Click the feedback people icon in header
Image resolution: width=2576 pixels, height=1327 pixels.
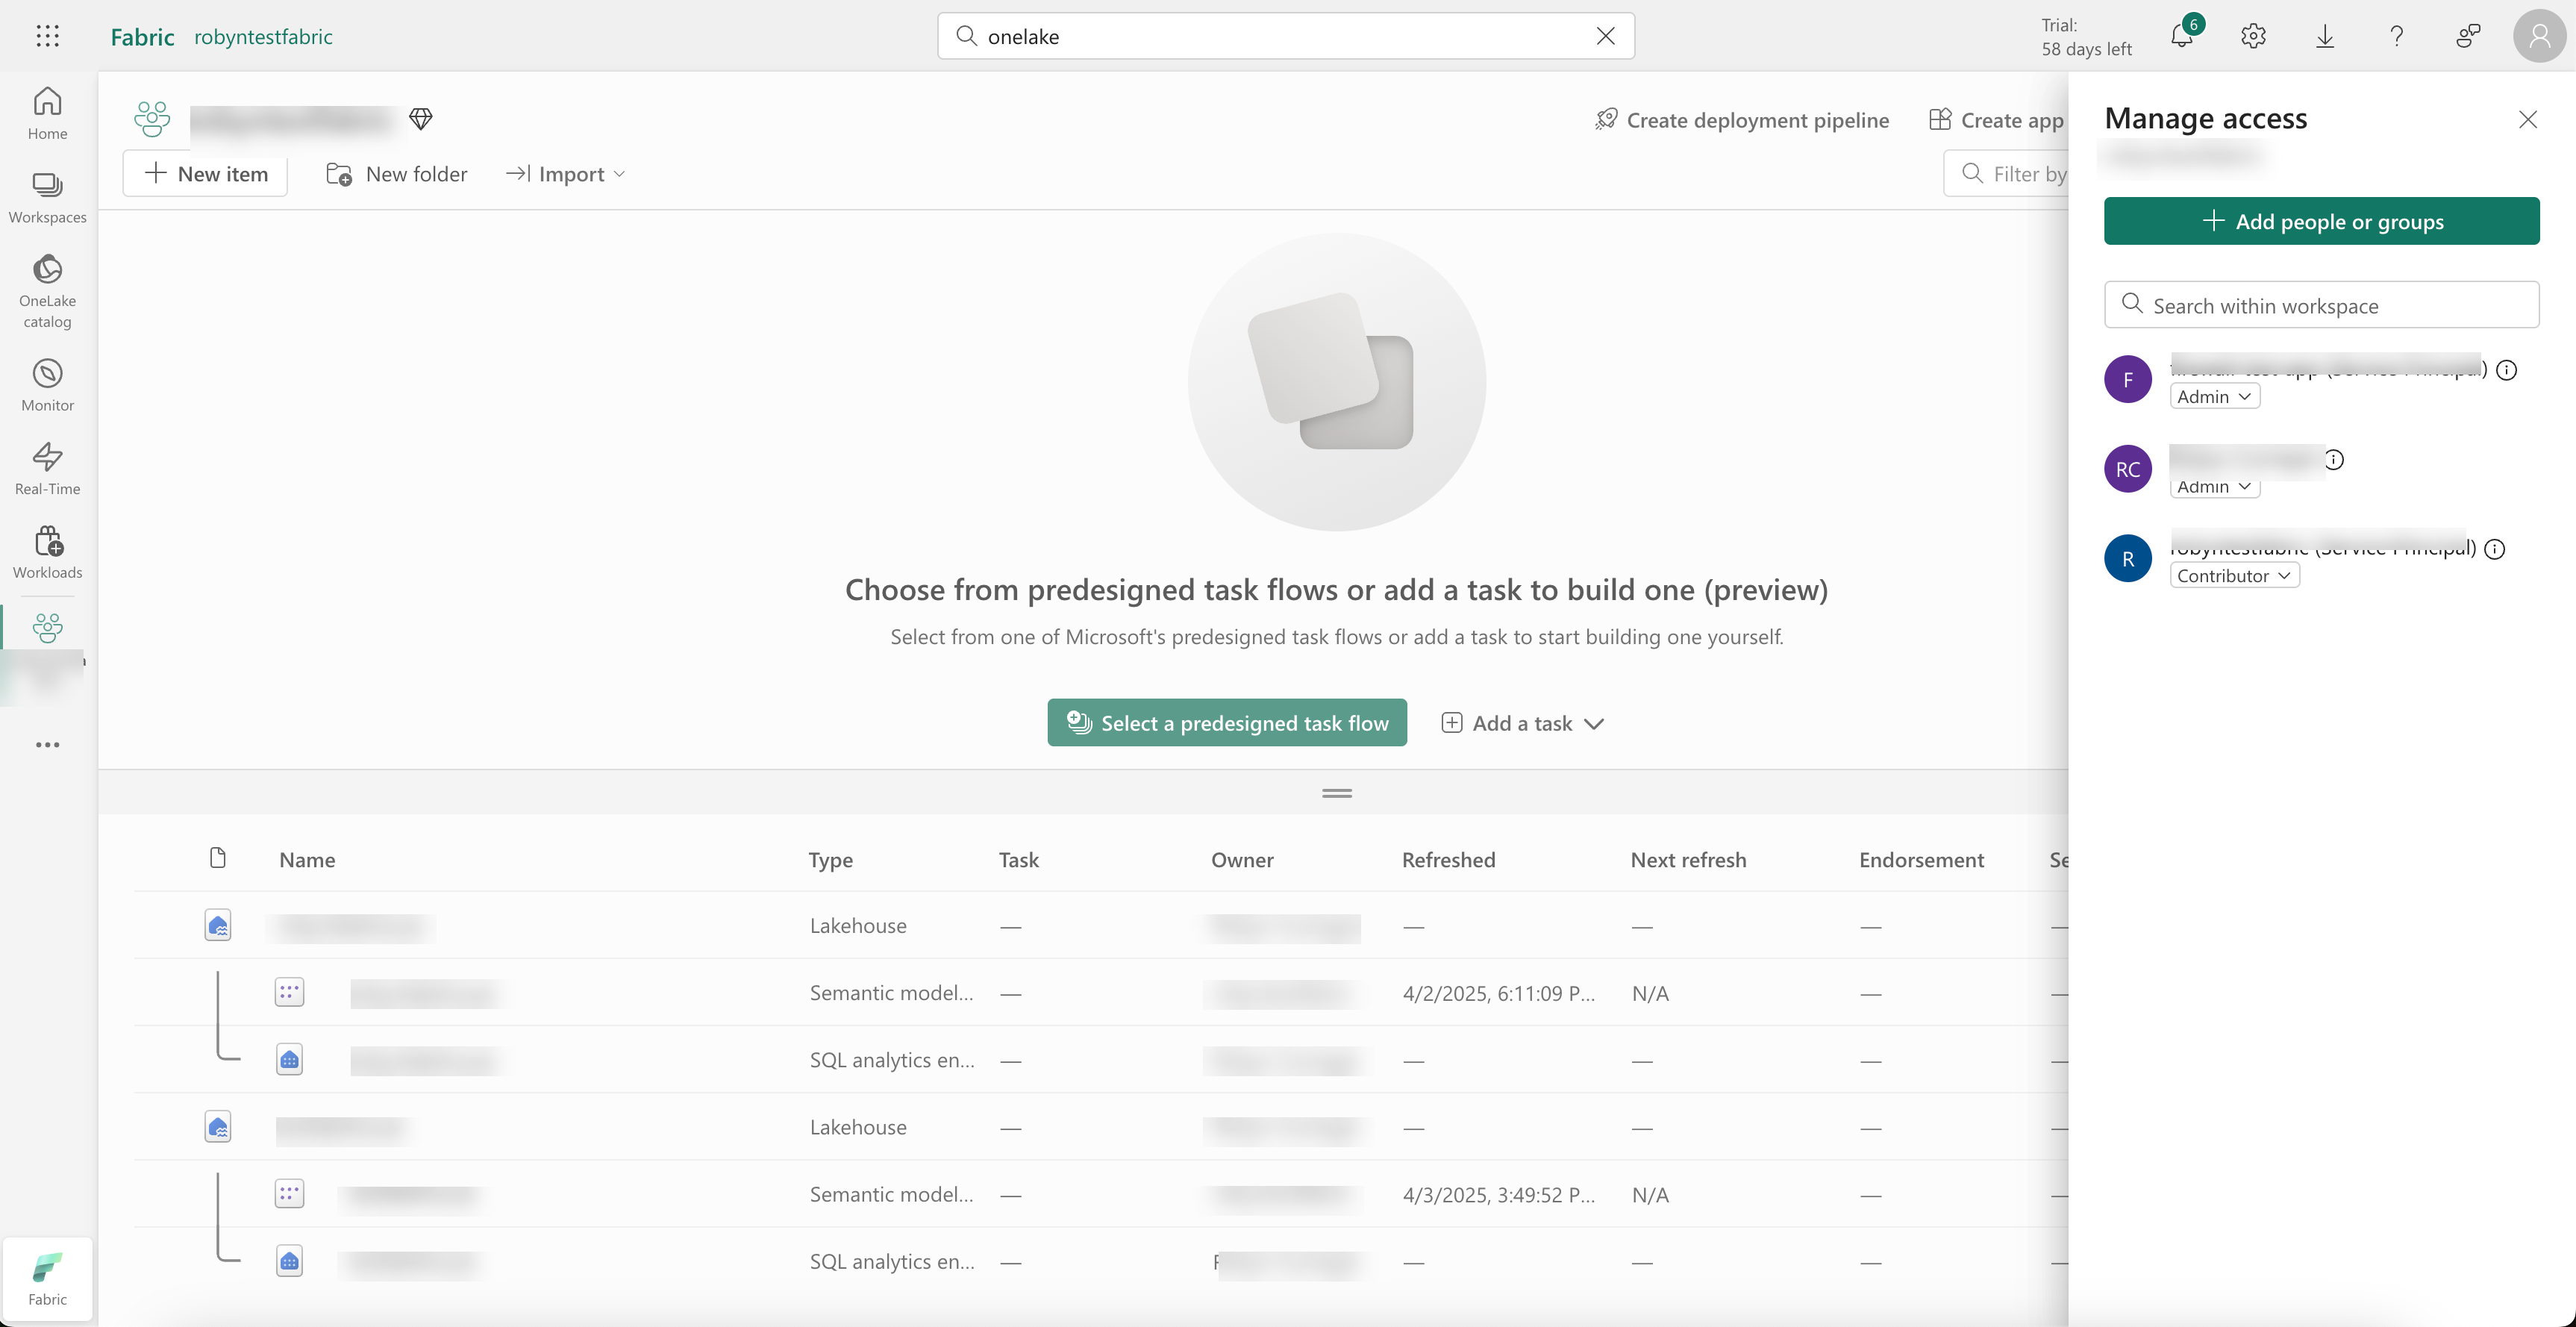point(2468,36)
